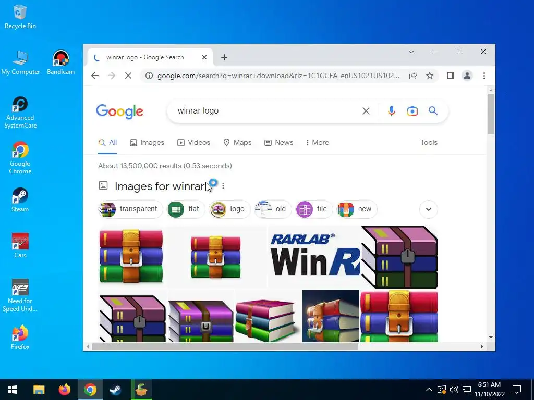Launch Advanced SystemCare desktop shortcut
Screen dimensions: 534x400
click(x=20, y=113)
